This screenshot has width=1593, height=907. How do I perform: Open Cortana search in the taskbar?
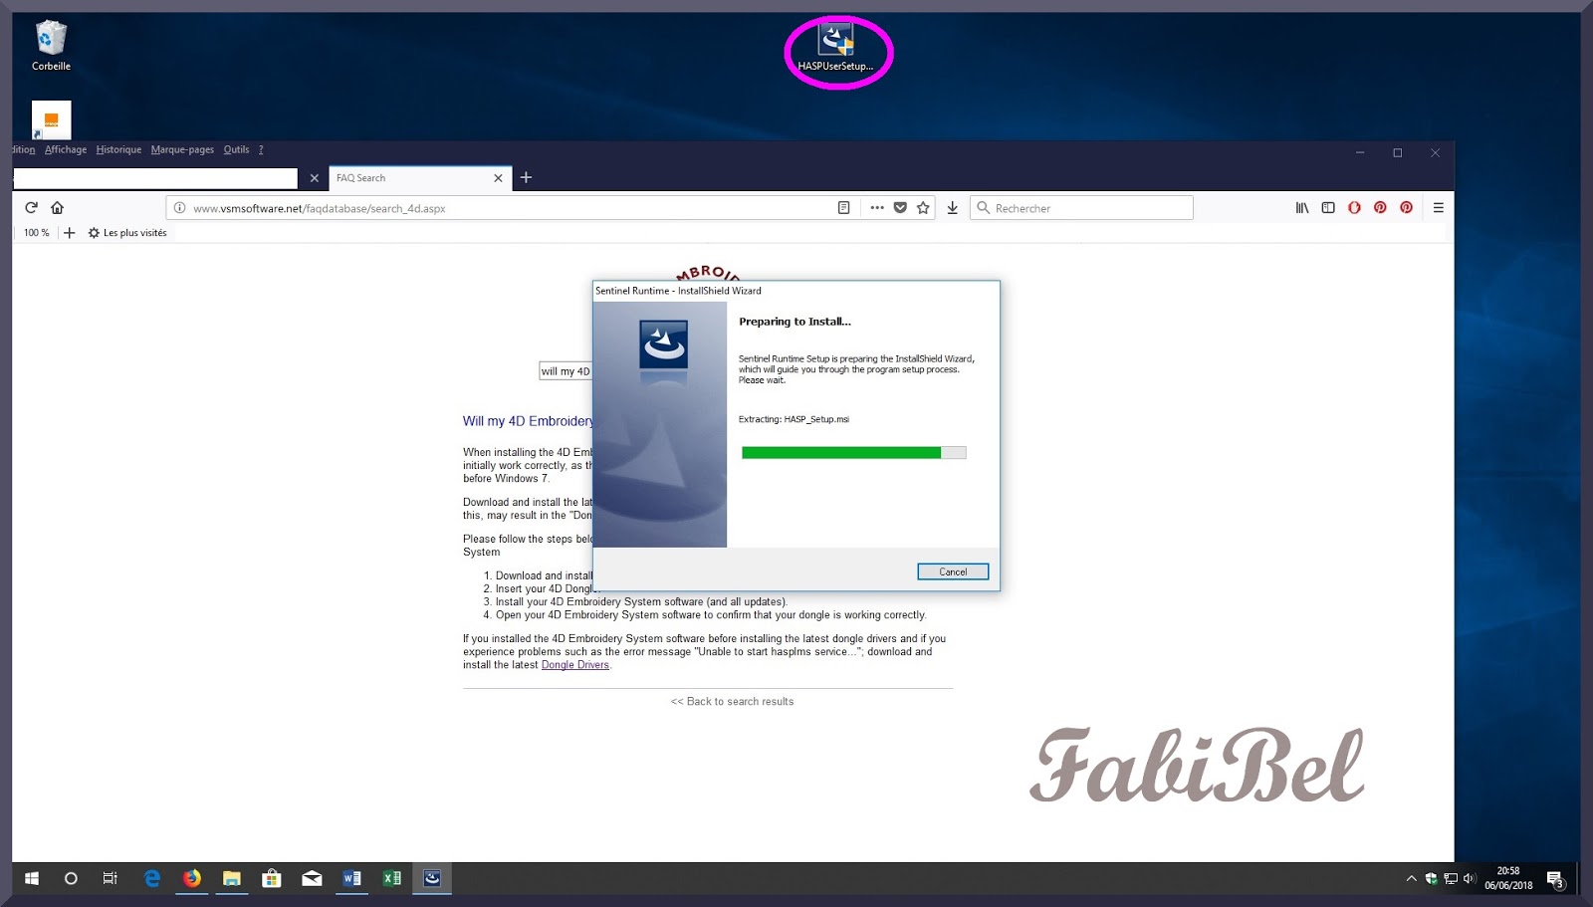pyautogui.click(x=71, y=878)
